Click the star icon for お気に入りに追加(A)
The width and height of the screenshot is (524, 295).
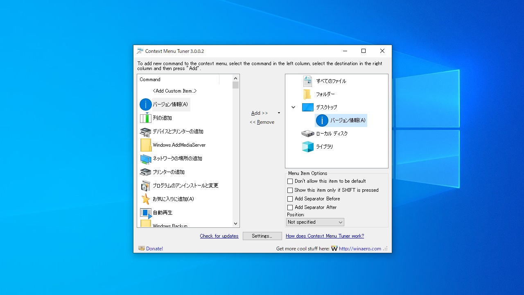[x=146, y=199]
